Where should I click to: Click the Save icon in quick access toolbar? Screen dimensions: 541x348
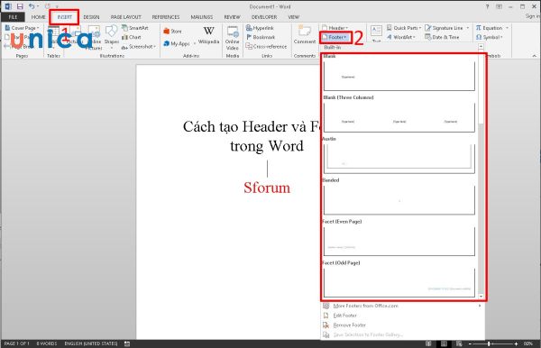pos(20,6)
